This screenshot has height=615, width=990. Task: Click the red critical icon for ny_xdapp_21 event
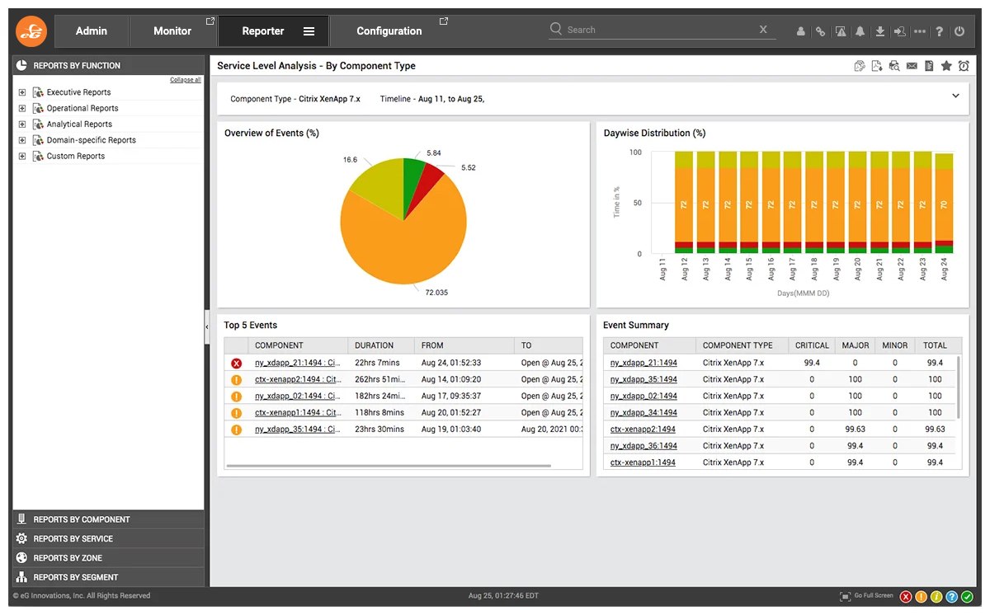click(237, 364)
